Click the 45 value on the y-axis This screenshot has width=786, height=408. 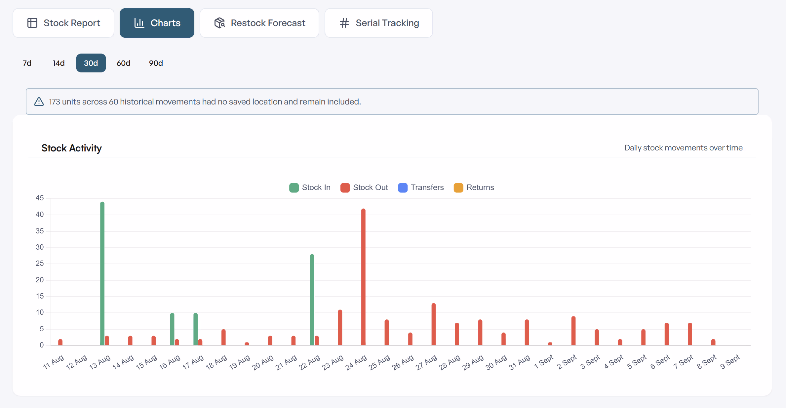40,198
